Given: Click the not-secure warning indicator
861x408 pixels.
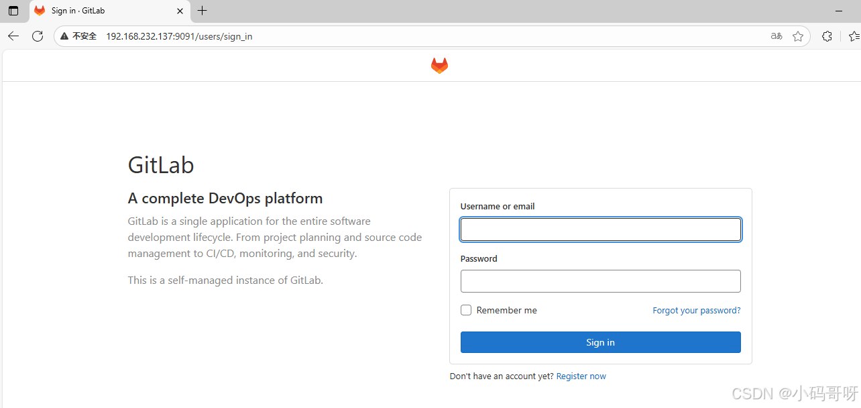Looking at the screenshot, I should (x=78, y=36).
